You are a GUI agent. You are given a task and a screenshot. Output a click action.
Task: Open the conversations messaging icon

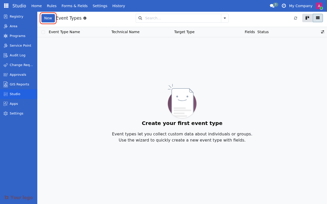coord(272,6)
